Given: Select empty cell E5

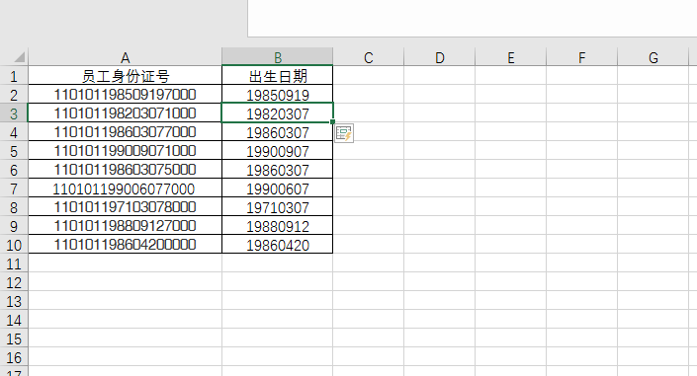Looking at the screenshot, I should point(510,151).
